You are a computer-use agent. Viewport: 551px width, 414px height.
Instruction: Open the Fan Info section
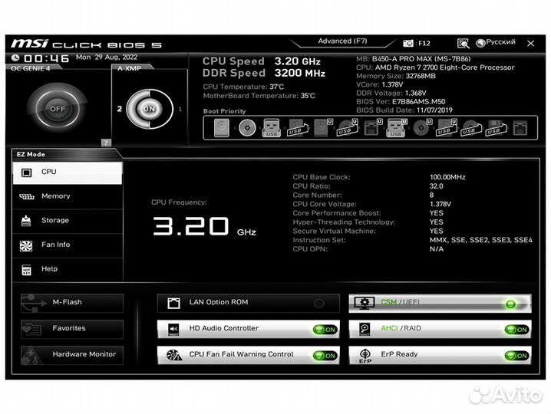pyautogui.click(x=68, y=245)
